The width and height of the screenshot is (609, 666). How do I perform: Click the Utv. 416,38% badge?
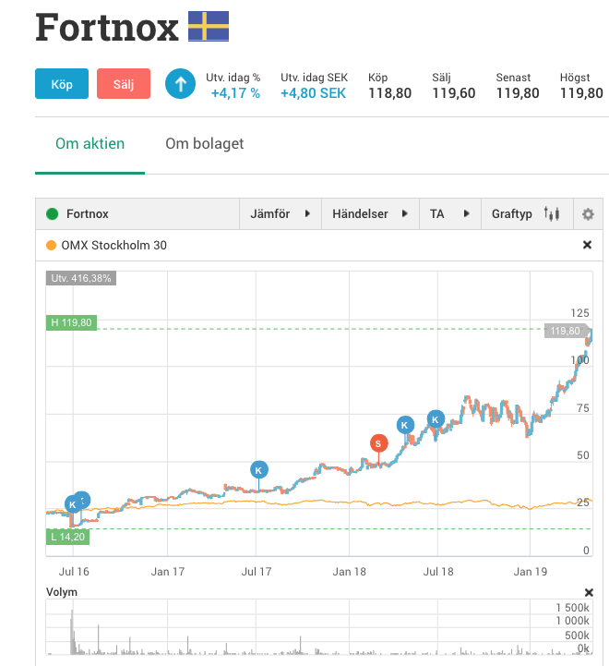coord(81,278)
